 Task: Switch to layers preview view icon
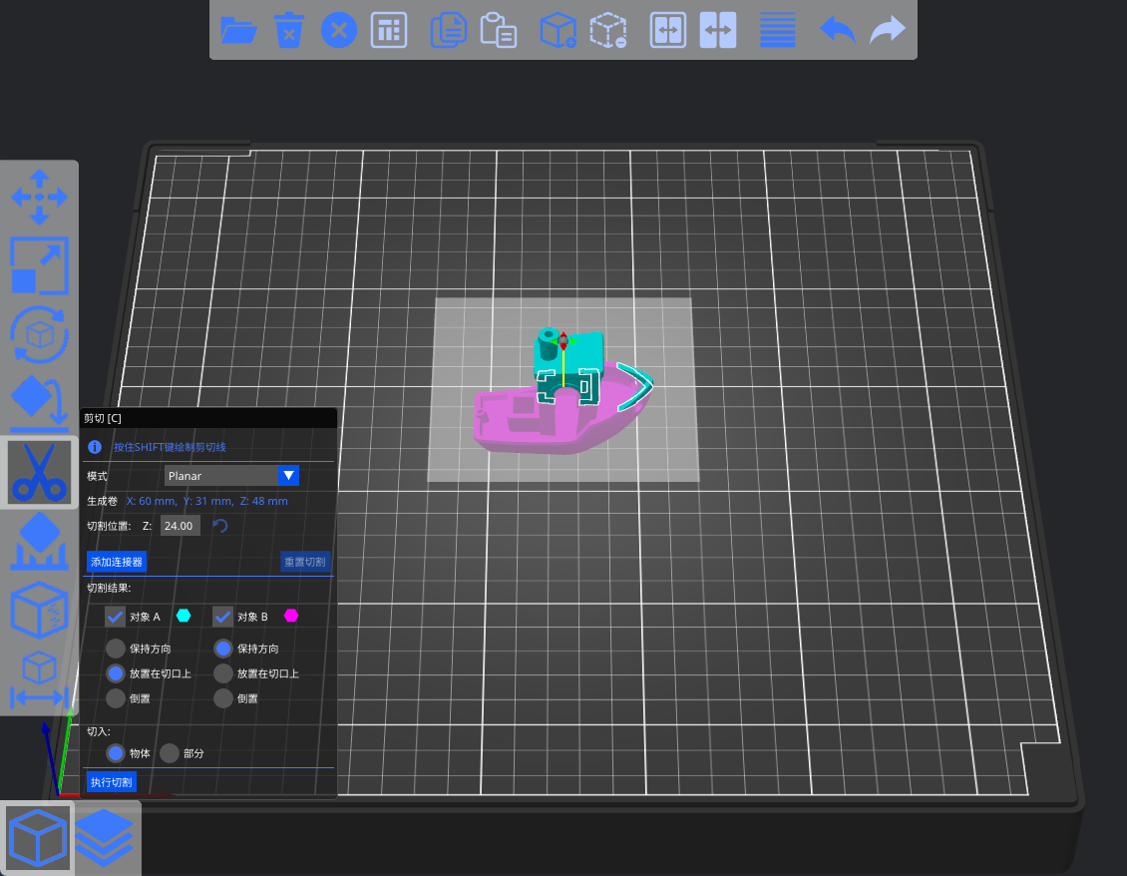tap(104, 838)
